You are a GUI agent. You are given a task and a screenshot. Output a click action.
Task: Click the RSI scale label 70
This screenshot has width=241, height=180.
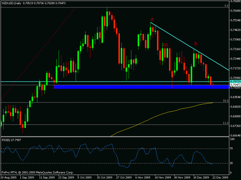tap(231, 149)
